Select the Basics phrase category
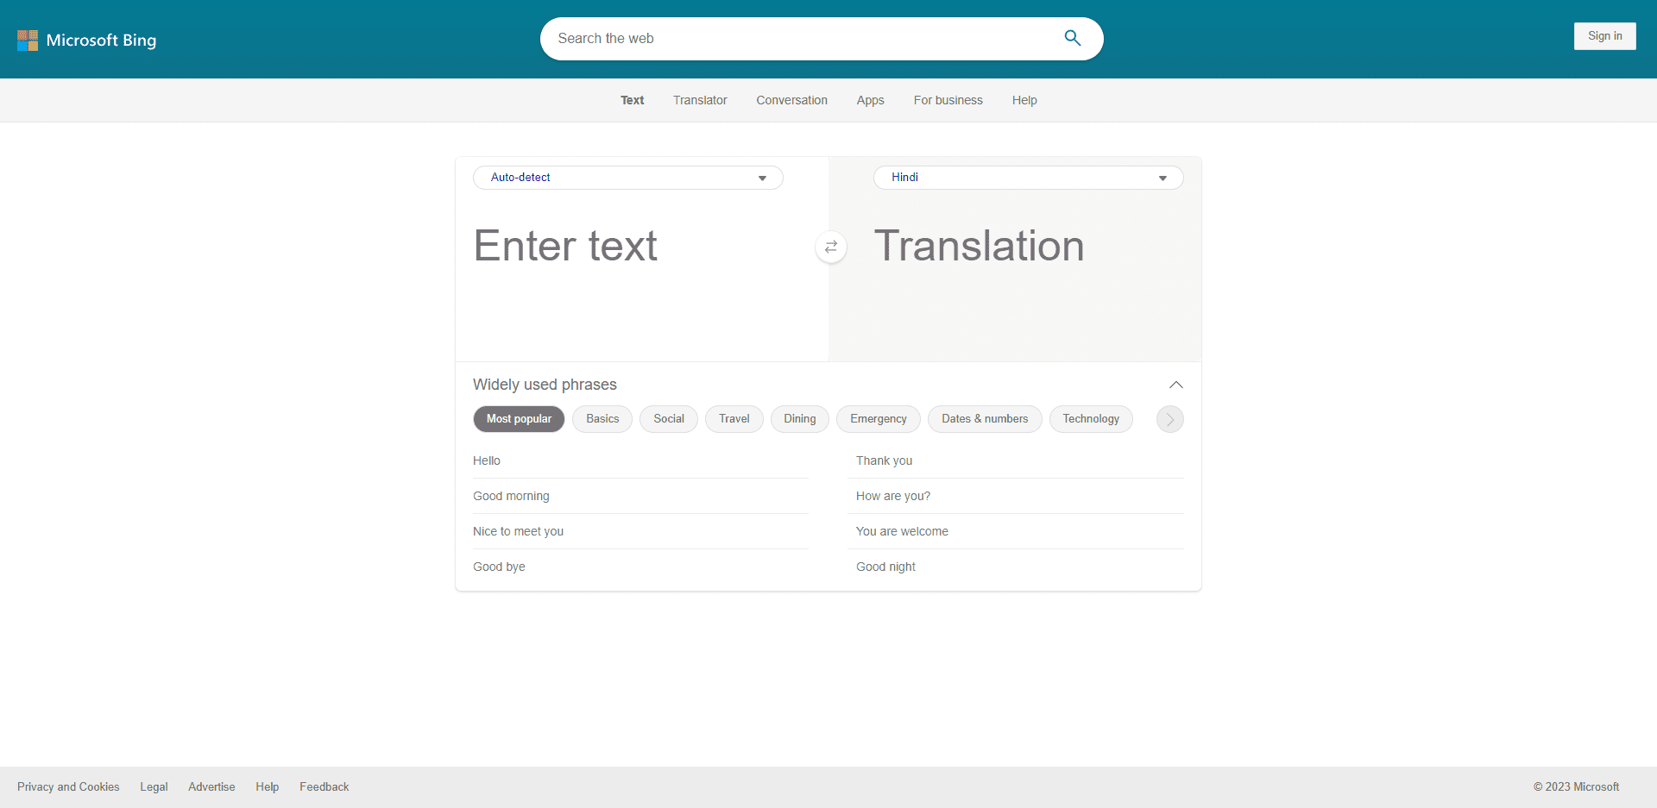The width and height of the screenshot is (1657, 808). (602, 419)
